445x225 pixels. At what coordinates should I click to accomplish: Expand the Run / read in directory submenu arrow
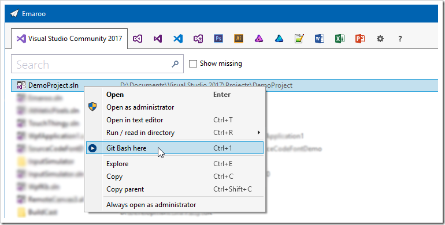pyautogui.click(x=258, y=132)
